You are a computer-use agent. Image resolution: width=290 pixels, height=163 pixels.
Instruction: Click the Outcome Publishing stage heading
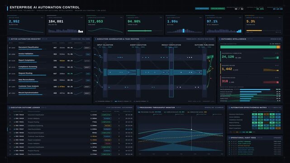(x=204, y=45)
